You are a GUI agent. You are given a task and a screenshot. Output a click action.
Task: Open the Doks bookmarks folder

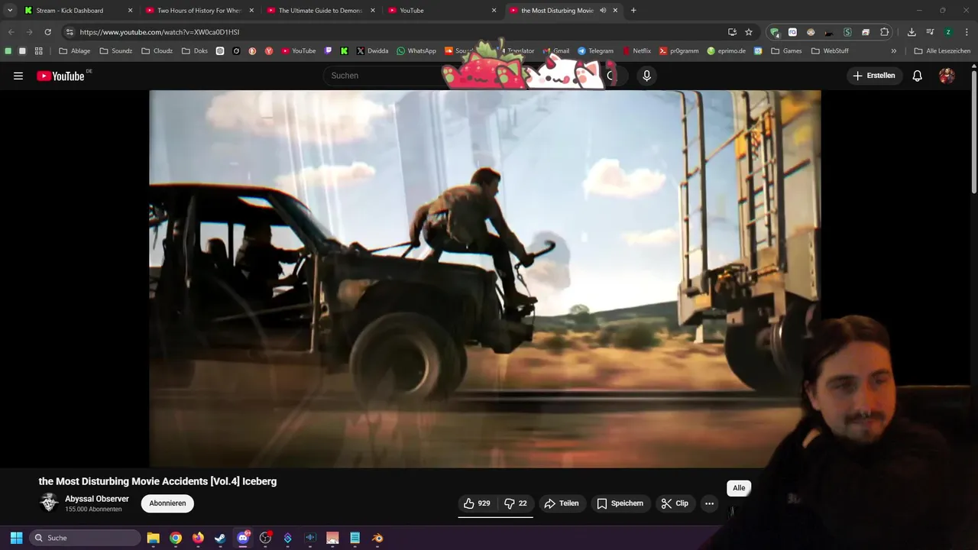pyautogui.click(x=195, y=51)
